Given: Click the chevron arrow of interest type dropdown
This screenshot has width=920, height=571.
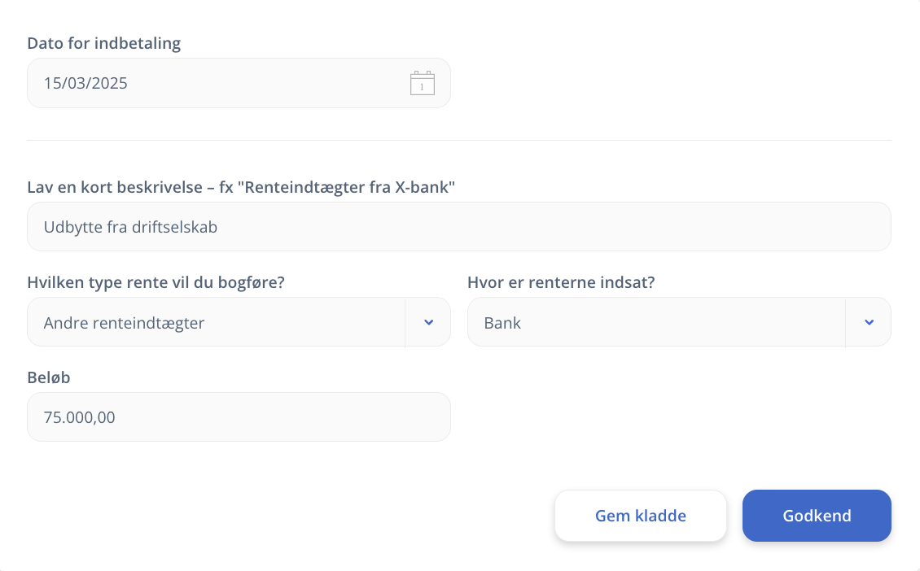Looking at the screenshot, I should pos(428,322).
